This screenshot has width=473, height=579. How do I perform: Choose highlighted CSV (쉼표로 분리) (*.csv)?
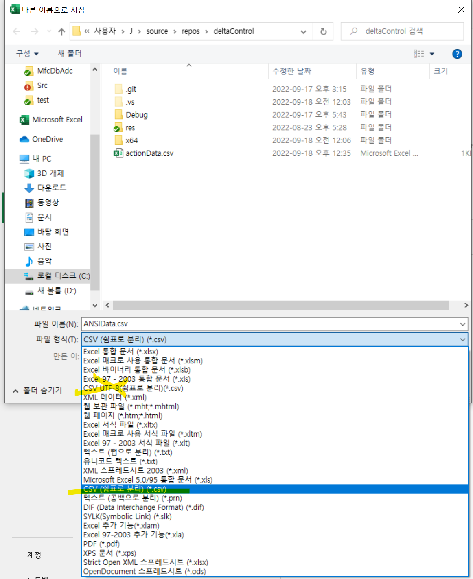(275, 489)
